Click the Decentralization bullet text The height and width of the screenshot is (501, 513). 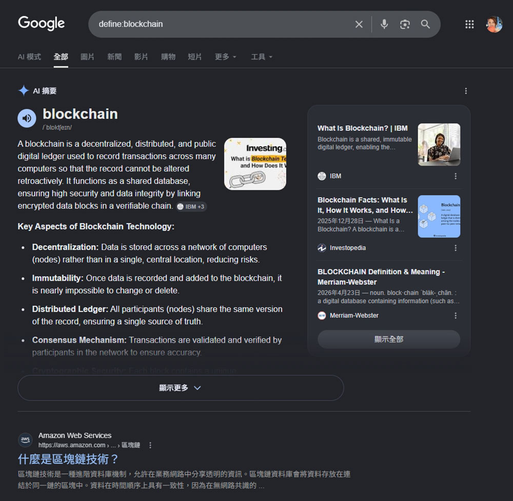[149, 253]
